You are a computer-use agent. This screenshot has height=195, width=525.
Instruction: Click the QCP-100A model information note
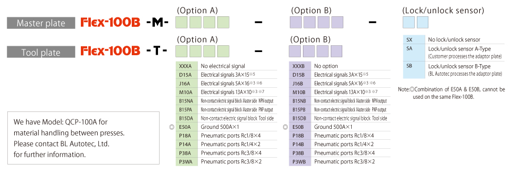point(83,138)
